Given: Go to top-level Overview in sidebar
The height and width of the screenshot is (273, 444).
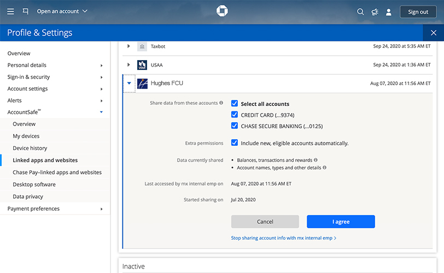Looking at the screenshot, I should tap(19, 54).
